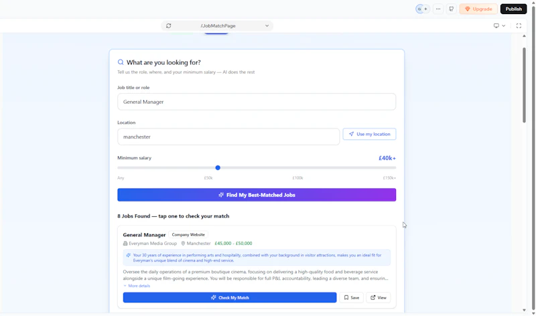Click the Company Website tag
The width and height of the screenshot is (536, 316).
tap(188, 235)
